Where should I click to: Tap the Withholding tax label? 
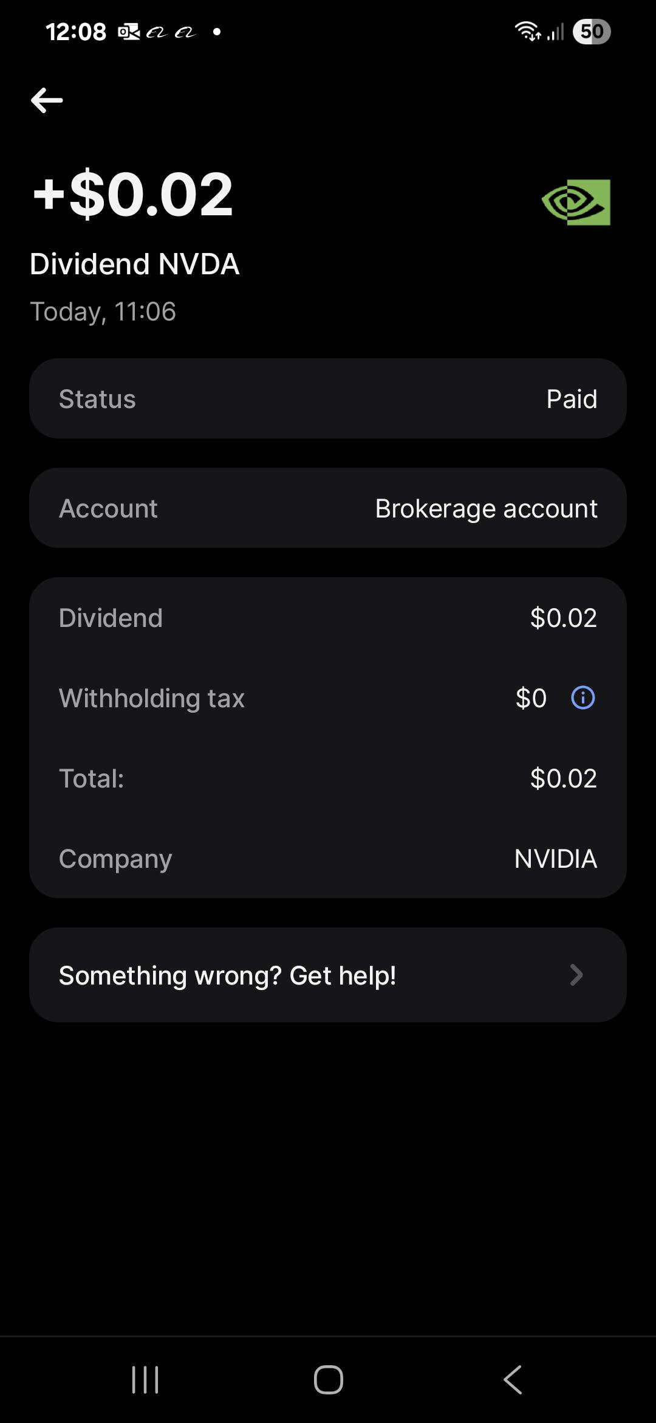(152, 698)
